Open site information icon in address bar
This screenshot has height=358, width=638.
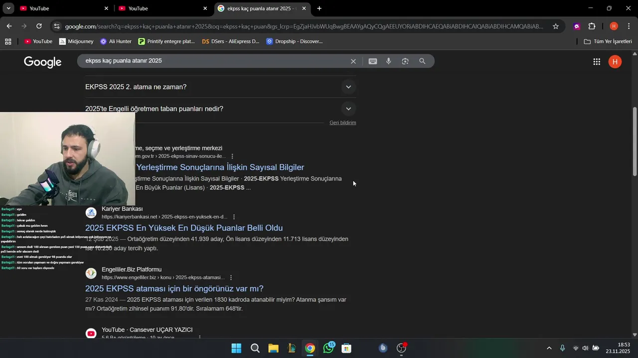point(57,26)
